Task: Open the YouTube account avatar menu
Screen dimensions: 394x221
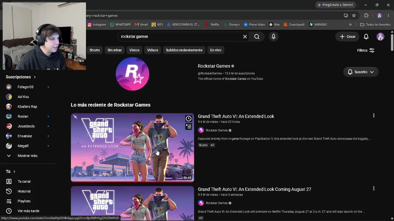Action: click(x=380, y=37)
